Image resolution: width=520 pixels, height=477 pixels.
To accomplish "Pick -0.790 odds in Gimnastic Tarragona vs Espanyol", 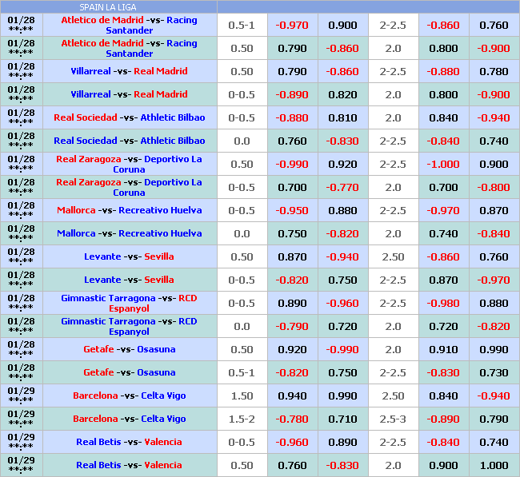I will 292,326.
